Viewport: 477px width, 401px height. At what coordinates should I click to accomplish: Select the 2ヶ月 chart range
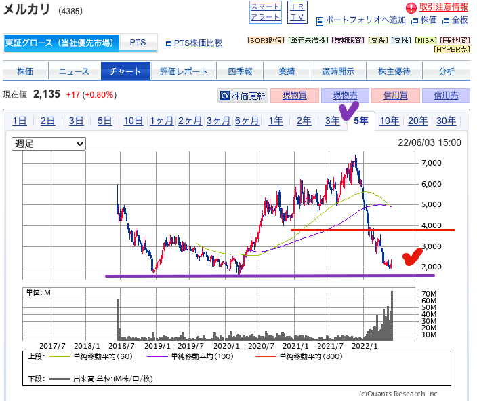(x=190, y=121)
